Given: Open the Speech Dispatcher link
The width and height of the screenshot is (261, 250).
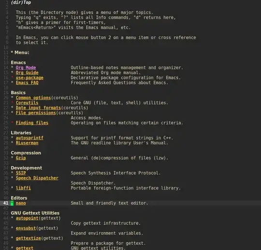Looking at the screenshot, I should pyautogui.click(x=37, y=178).
